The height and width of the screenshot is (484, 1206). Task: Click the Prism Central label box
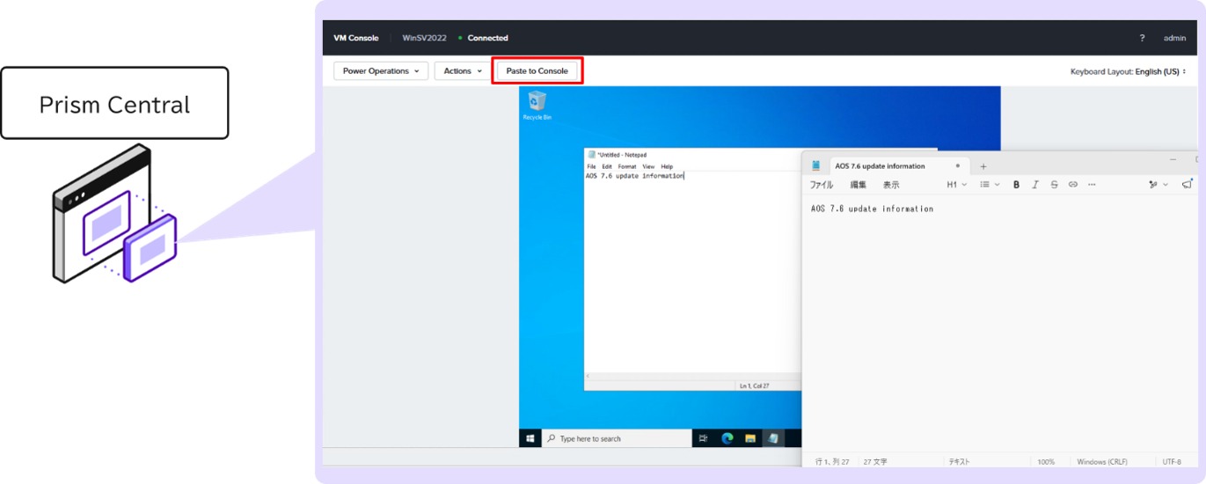tap(114, 104)
